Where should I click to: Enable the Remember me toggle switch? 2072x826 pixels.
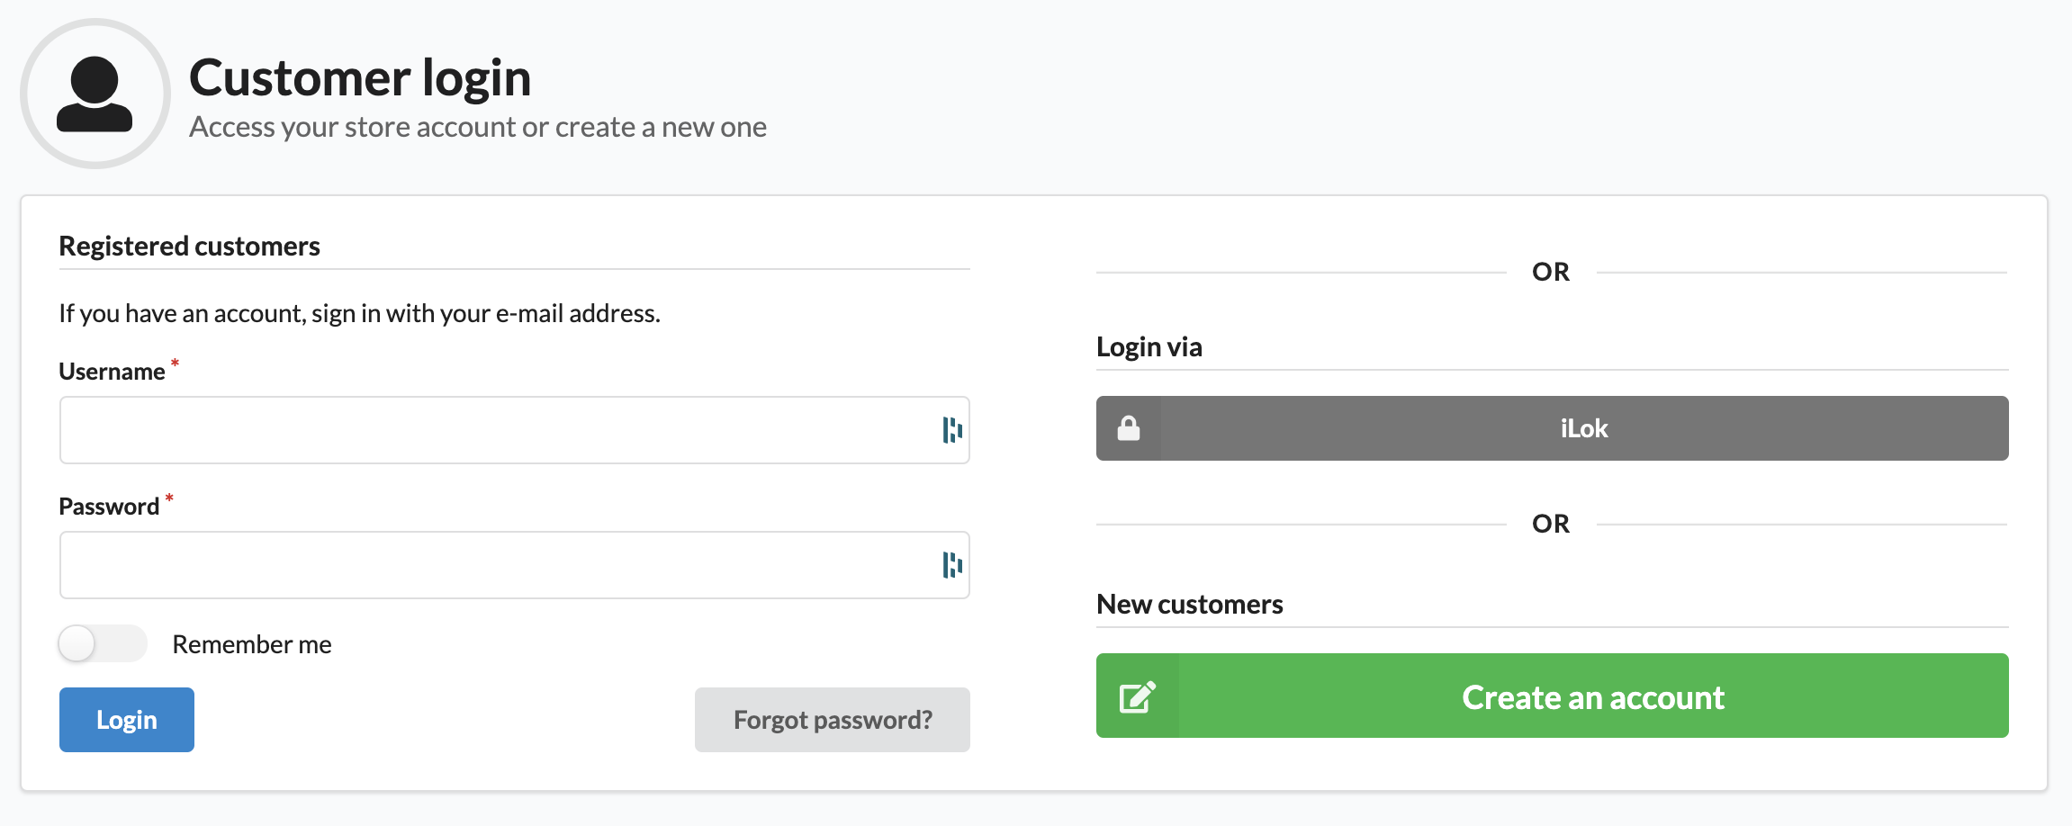(x=103, y=644)
